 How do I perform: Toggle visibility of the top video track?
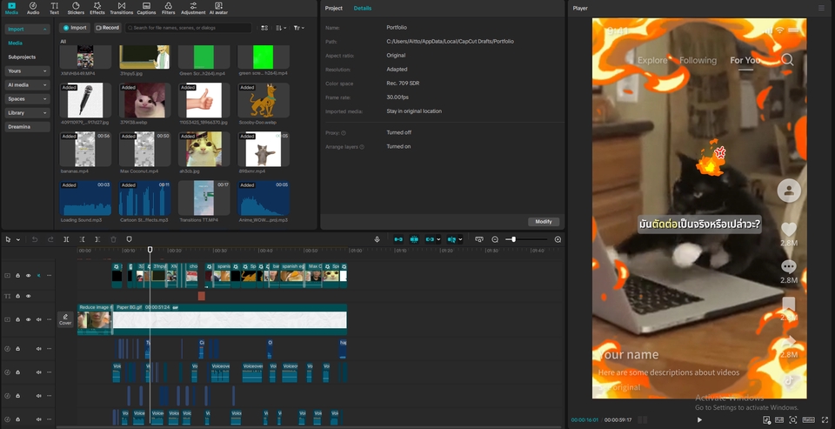(x=28, y=275)
